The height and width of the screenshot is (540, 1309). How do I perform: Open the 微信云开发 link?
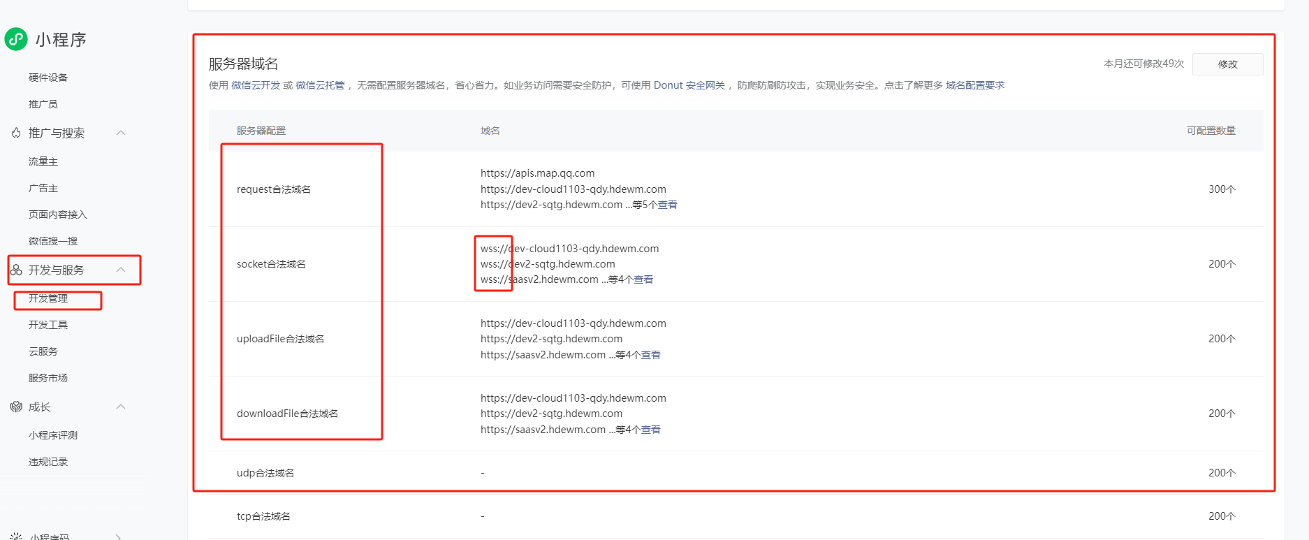tap(256, 85)
